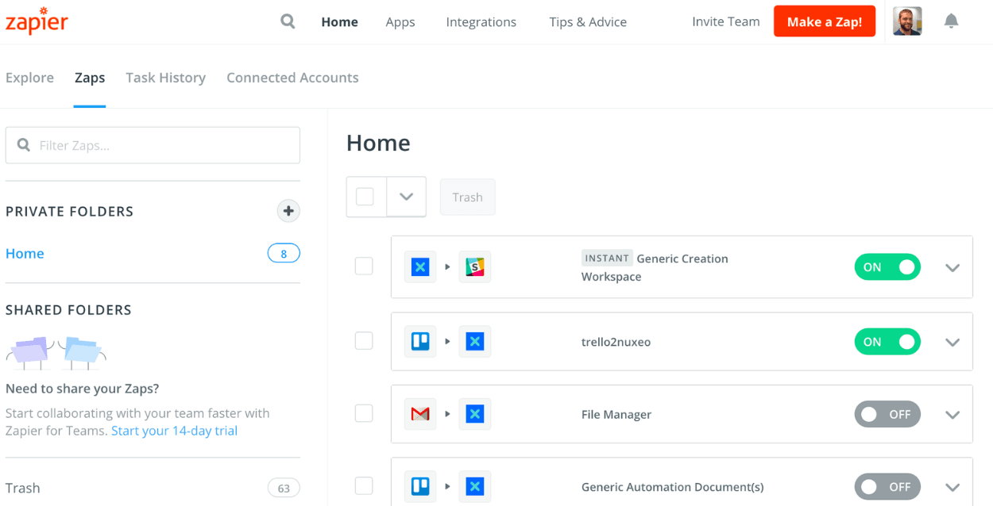This screenshot has height=506, width=993.
Task: Click the Zapier logo
Action: coord(37,21)
